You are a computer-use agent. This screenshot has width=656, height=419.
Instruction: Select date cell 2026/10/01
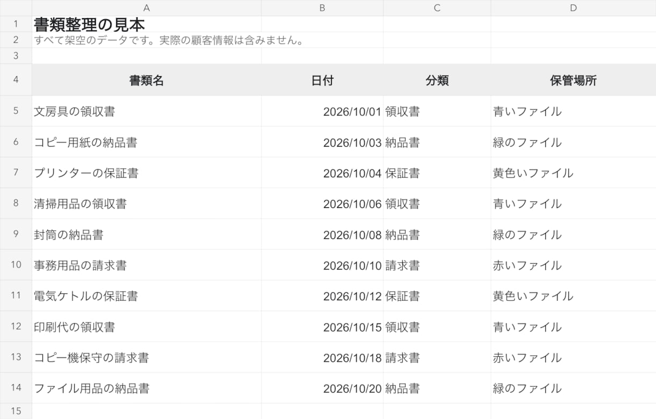pos(322,111)
